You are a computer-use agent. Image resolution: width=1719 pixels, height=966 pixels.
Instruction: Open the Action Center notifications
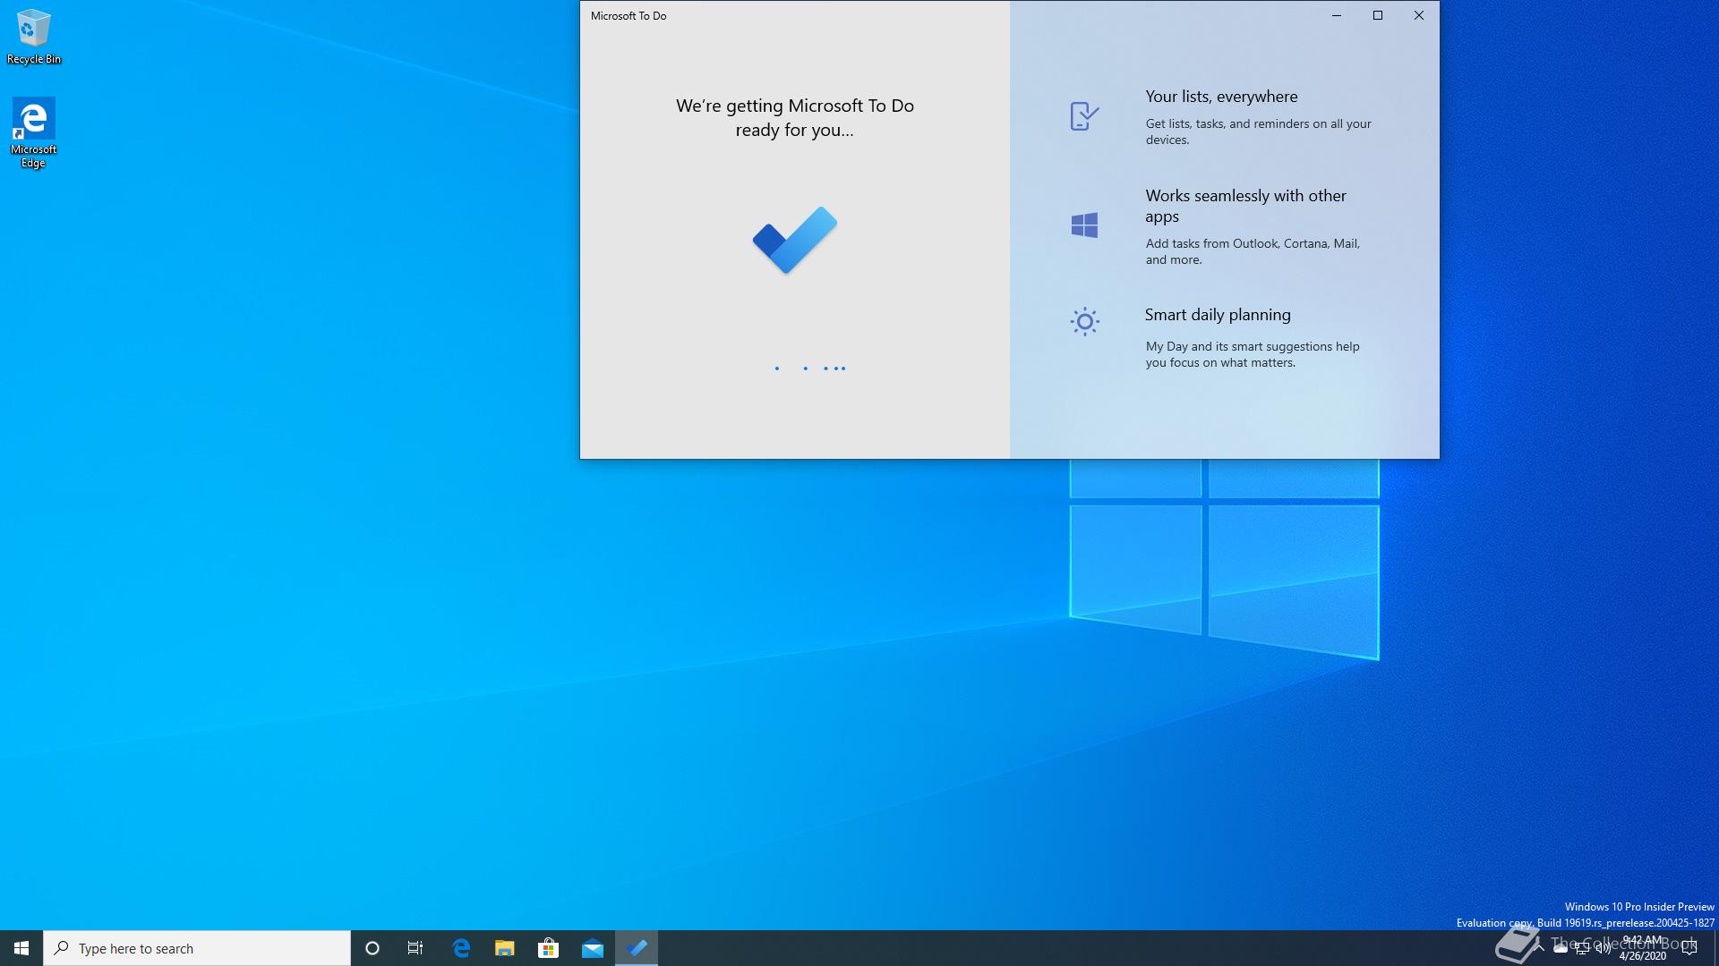pos(1689,948)
